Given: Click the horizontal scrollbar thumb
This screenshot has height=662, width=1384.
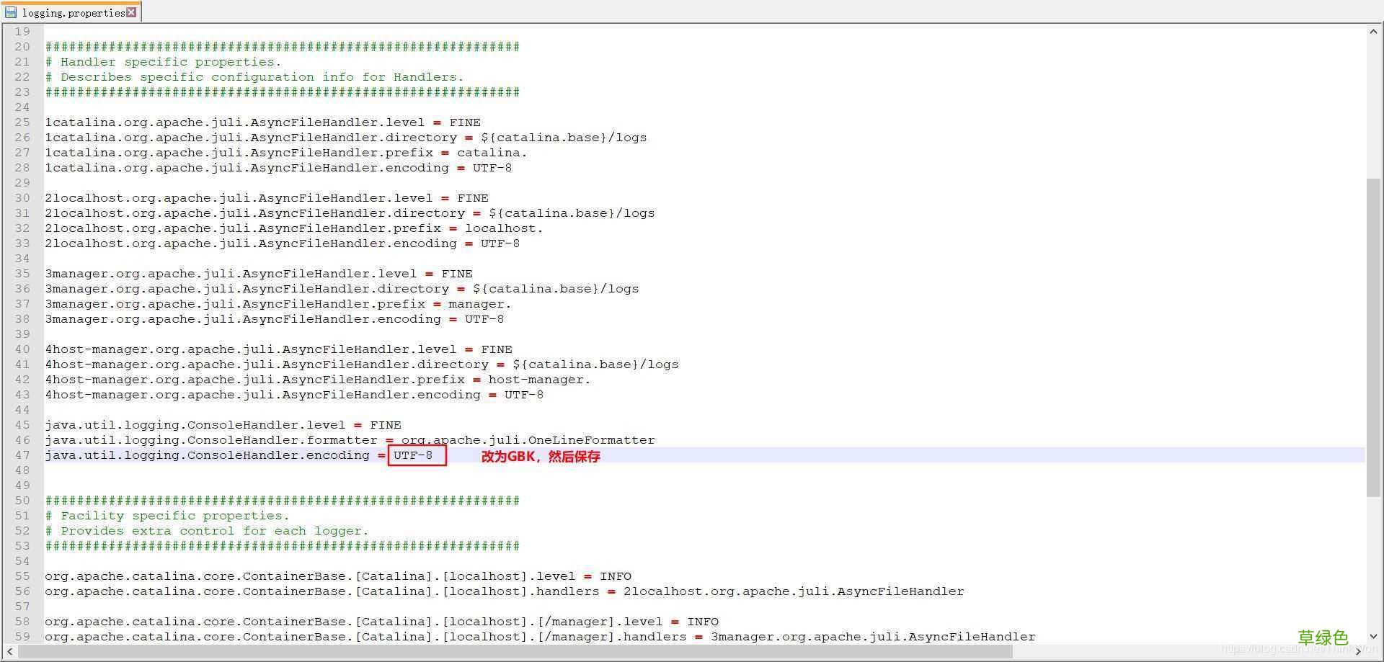Looking at the screenshot, I should (x=515, y=651).
